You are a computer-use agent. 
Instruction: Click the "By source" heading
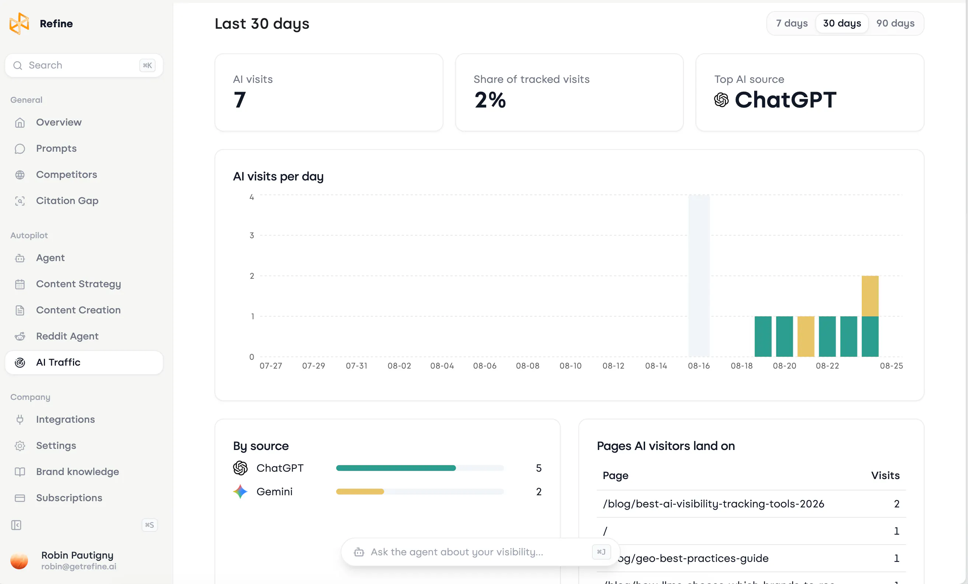[x=261, y=446]
